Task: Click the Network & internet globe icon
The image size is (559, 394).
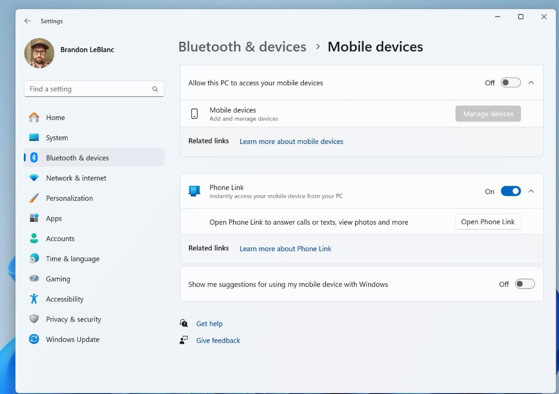Action: (x=33, y=178)
